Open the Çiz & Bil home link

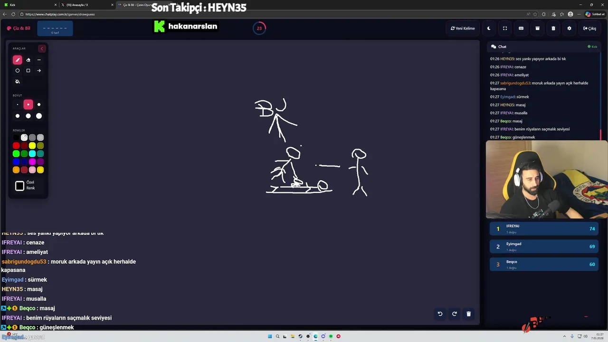point(19,28)
